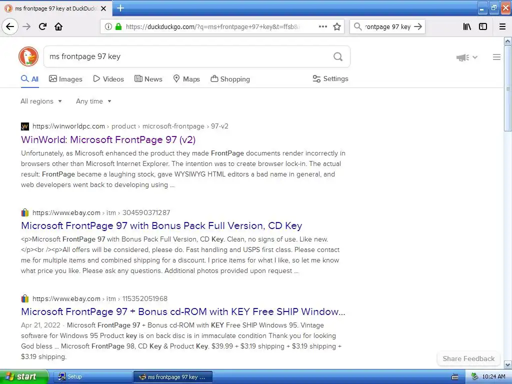Open a new browser tab

coord(120,8)
